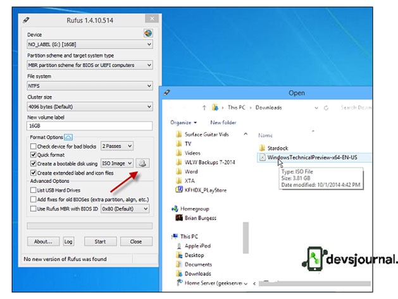This screenshot has height=299, width=398.
Task: Click the Close button in Rufus
Action: [x=136, y=241]
